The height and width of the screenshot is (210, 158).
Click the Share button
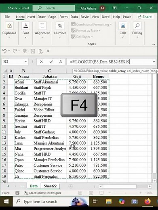click(145, 17)
